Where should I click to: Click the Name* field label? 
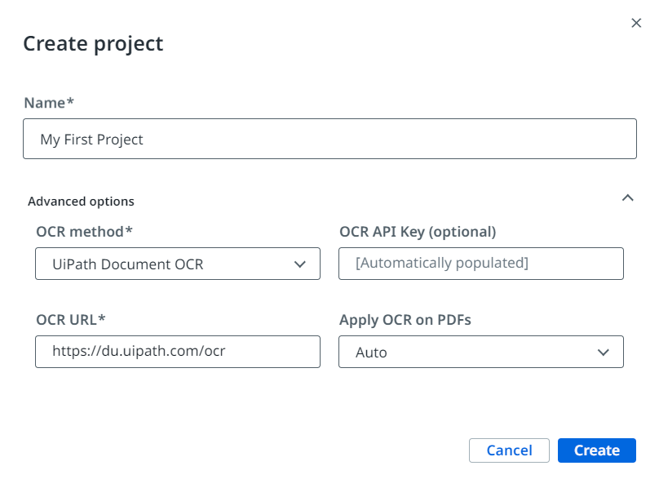pyautogui.click(x=49, y=102)
